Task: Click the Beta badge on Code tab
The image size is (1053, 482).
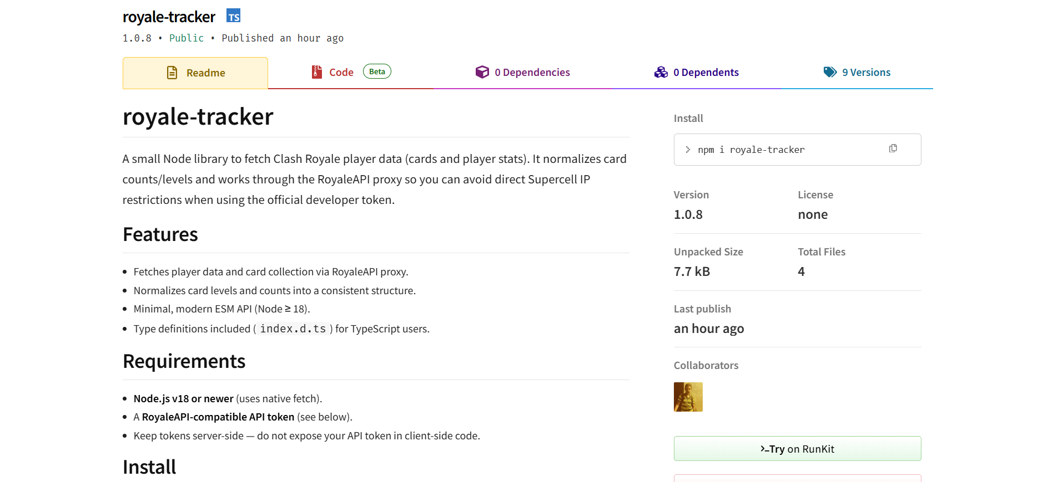Action: [x=377, y=71]
